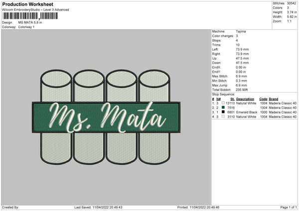Click stitch count '13113' in stop sequence
Image resolution: width=299 pixels, height=211 pixels.
coord(230,103)
